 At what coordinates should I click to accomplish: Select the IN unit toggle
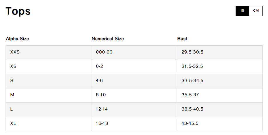[242, 11]
